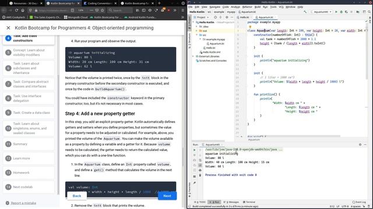This screenshot has width=373, height=209.
Task: Bookmark this page with star icon
Action: 103,10
